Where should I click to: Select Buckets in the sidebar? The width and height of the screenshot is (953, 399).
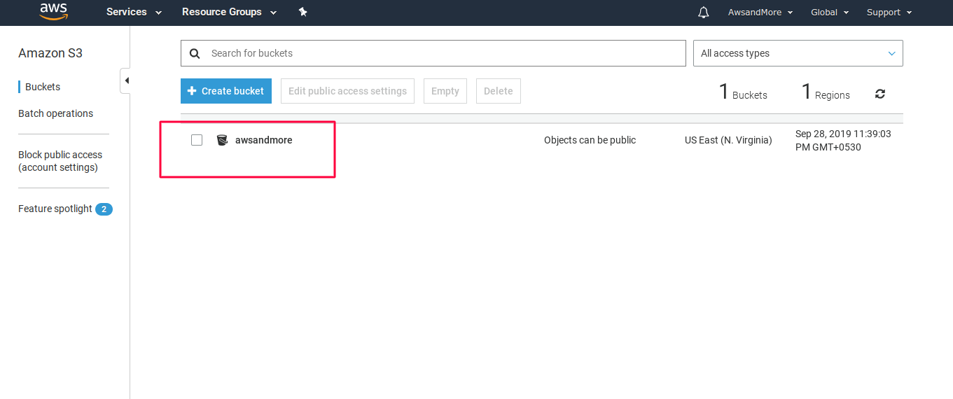click(x=43, y=87)
